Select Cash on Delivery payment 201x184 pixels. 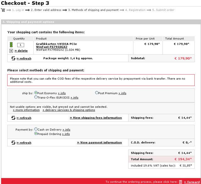point(36,129)
